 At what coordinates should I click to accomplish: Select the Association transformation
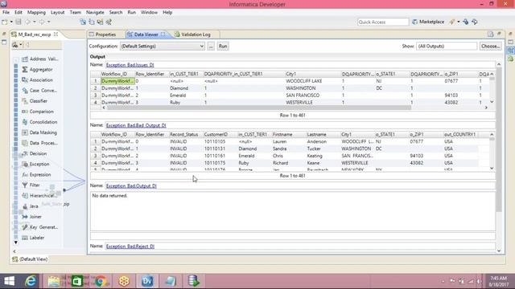37,80
